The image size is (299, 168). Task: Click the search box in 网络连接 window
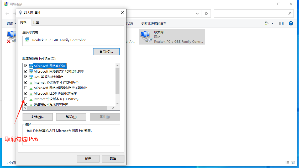[x=254, y=14]
